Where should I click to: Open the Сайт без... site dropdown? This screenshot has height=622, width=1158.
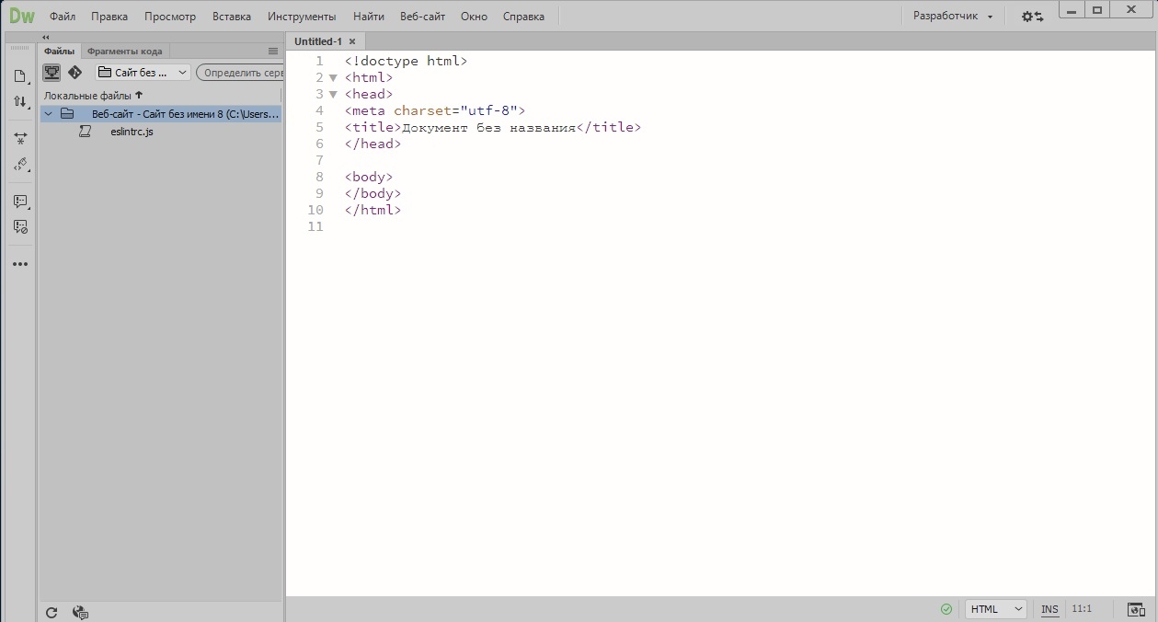tap(143, 72)
